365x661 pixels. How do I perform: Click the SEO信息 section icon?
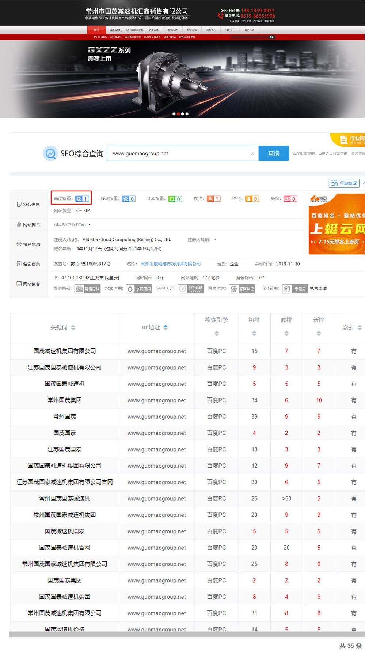coord(19,204)
